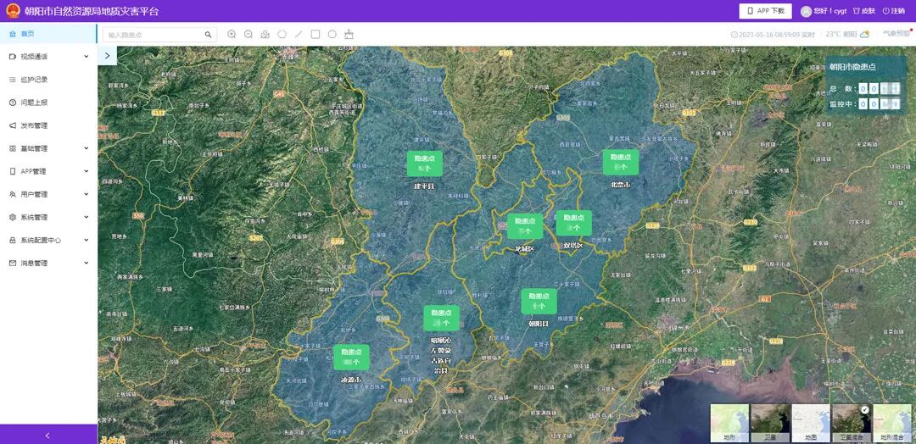Select the location marker tool
The height and width of the screenshot is (444, 916).
click(x=265, y=35)
